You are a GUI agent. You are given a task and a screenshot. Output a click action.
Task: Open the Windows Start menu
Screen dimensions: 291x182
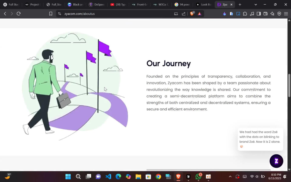tap(68, 177)
